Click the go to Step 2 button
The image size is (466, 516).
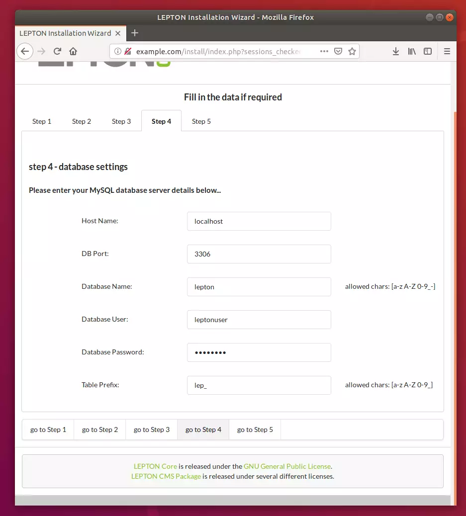click(x=100, y=430)
